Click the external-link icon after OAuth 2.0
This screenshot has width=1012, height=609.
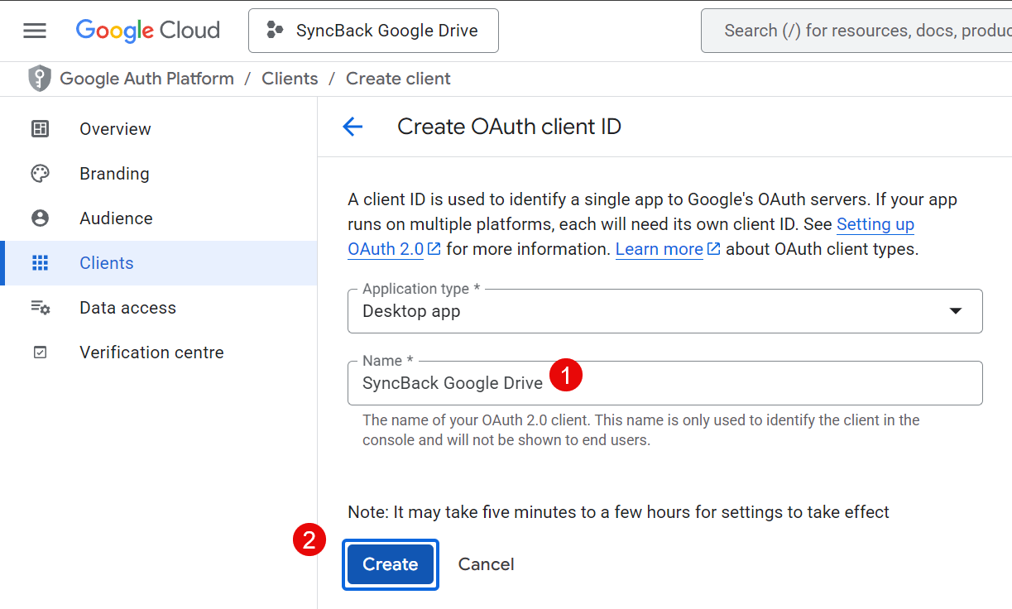434,249
